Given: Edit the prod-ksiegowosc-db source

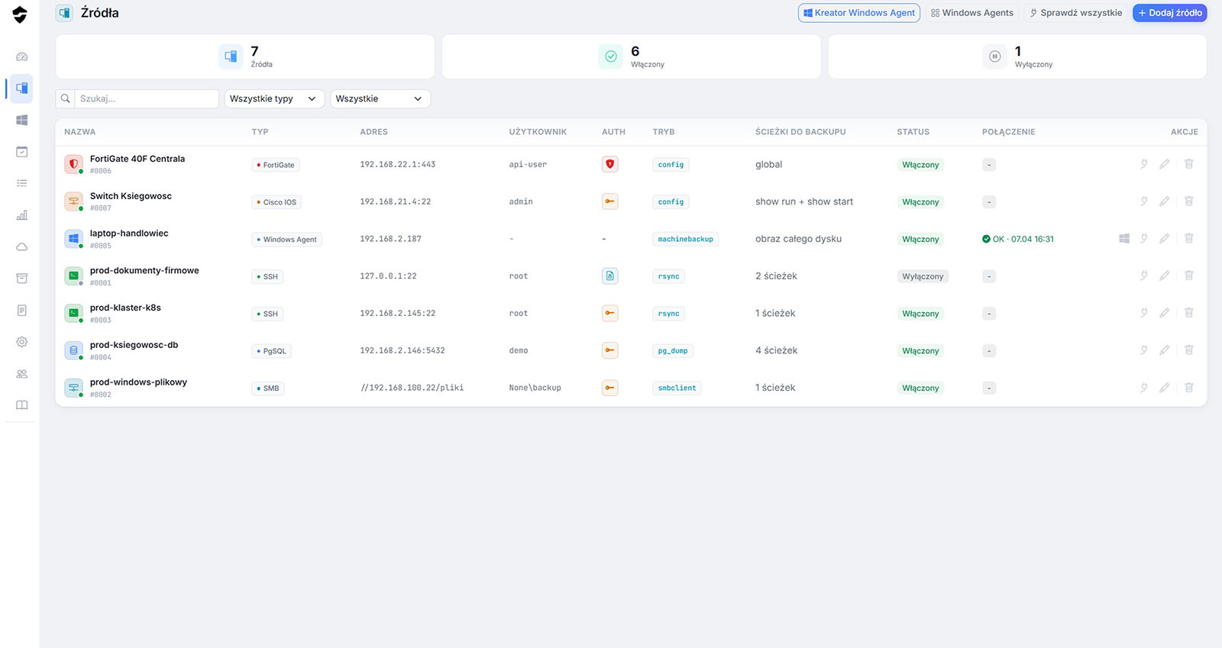Looking at the screenshot, I should pyautogui.click(x=1164, y=350).
